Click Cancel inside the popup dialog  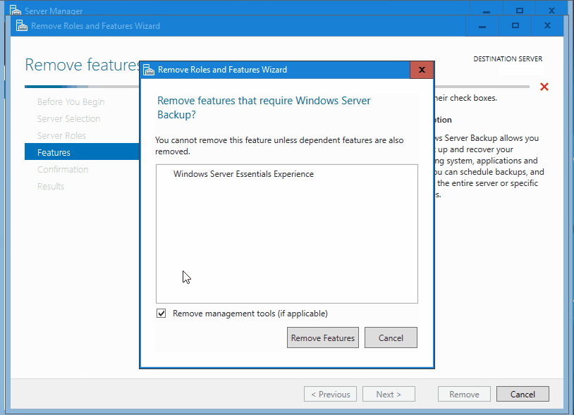[x=391, y=337]
